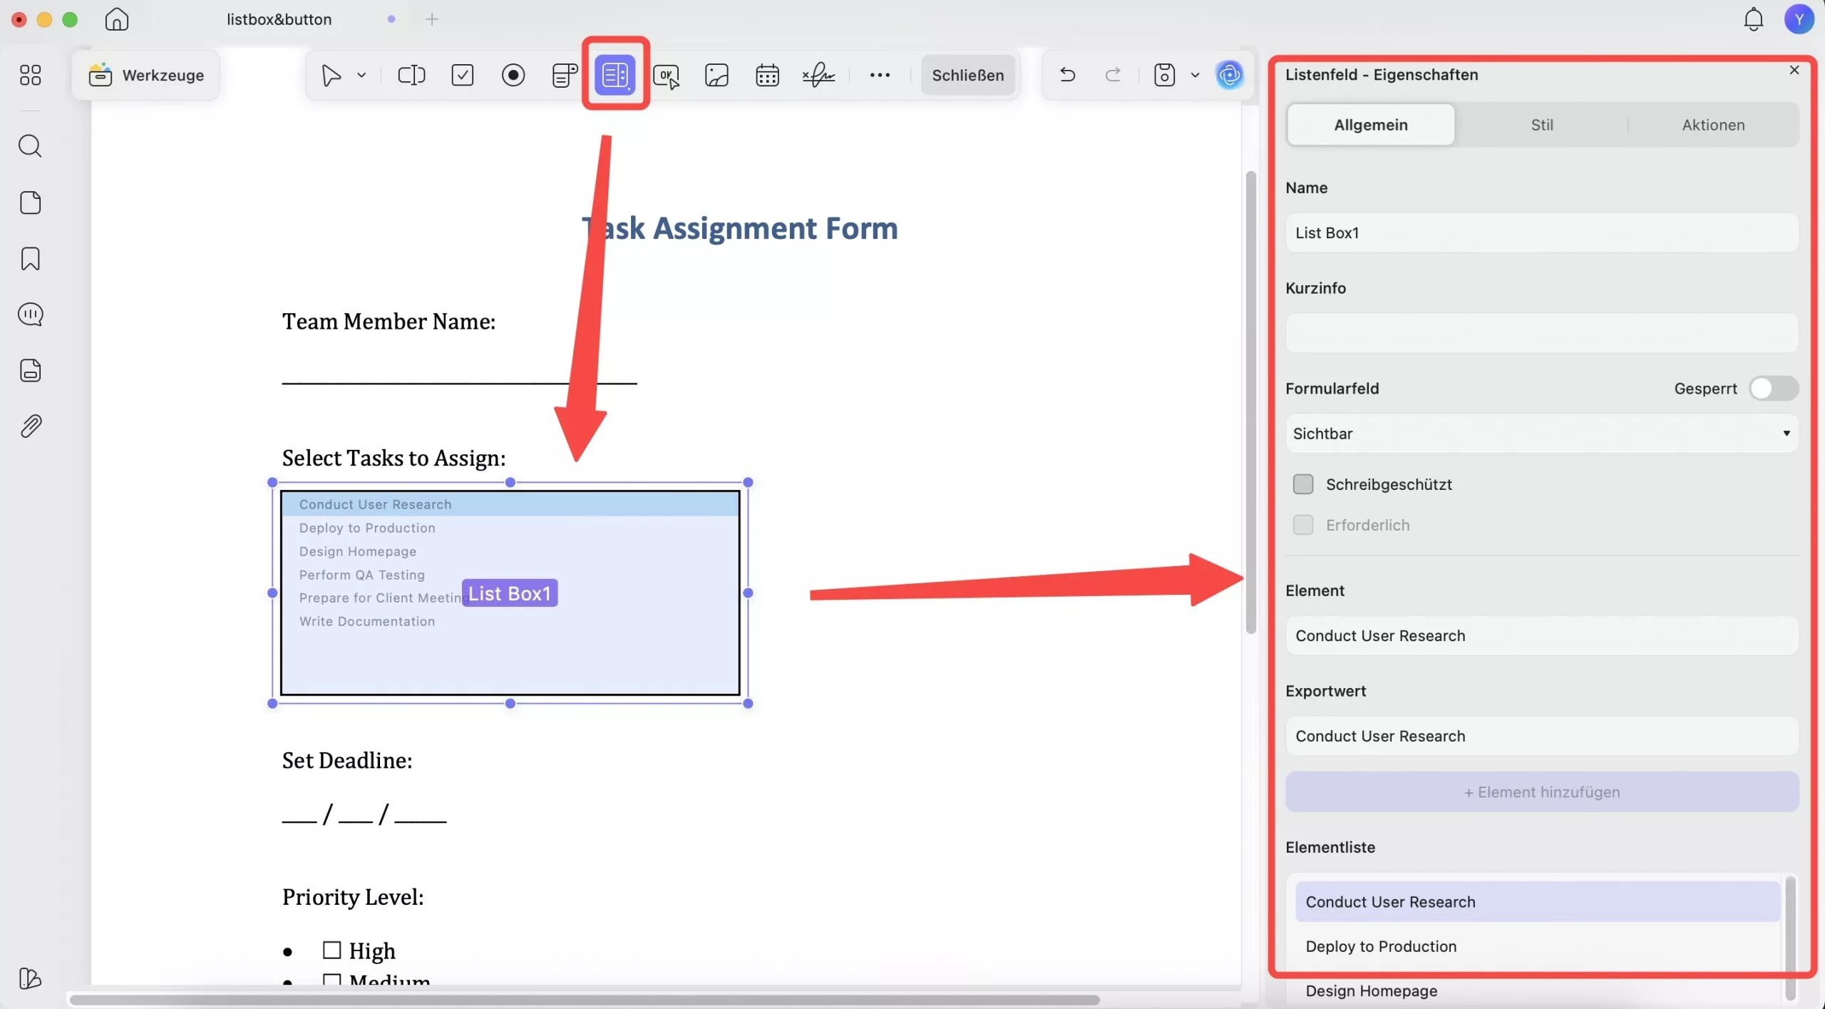
Task: Select Deploy to Production in list box
Action: tap(510, 528)
